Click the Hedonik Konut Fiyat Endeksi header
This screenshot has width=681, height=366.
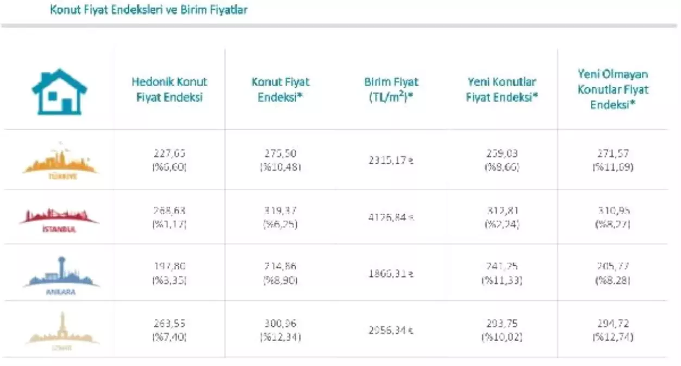pyautogui.click(x=170, y=90)
